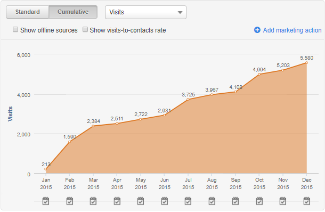
Task: Open the Mar 2015 calendar marker icon
Action: (x=93, y=201)
